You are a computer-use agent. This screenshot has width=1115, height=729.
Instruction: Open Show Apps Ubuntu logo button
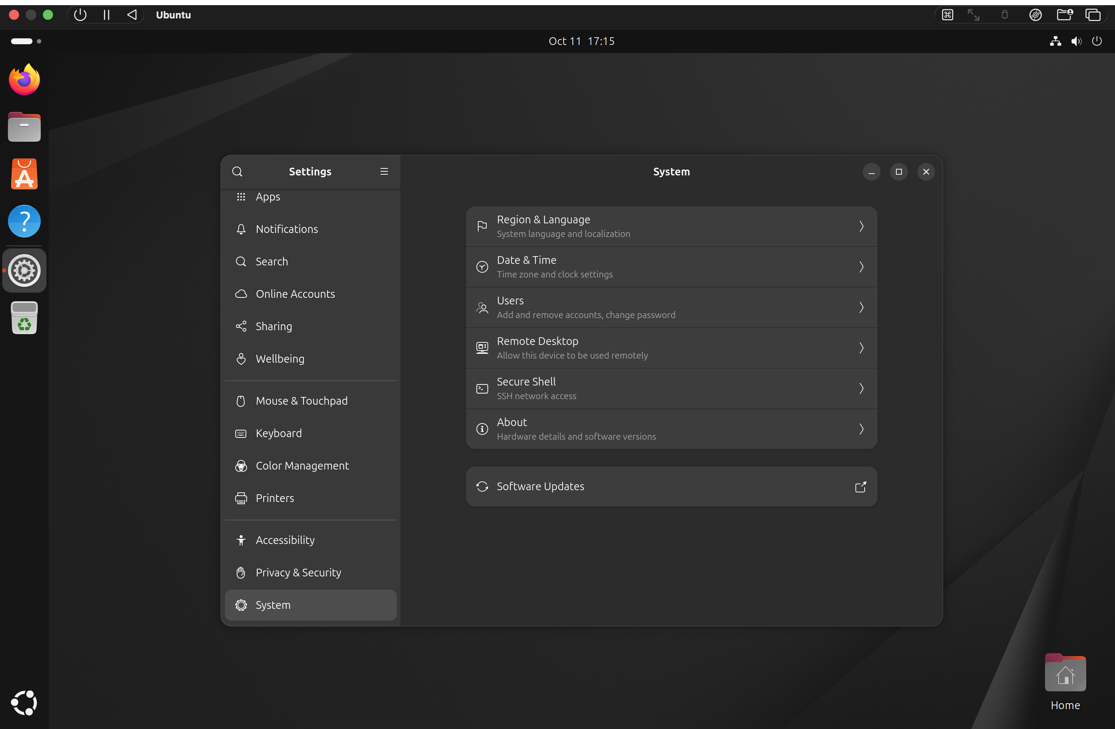coord(24,702)
